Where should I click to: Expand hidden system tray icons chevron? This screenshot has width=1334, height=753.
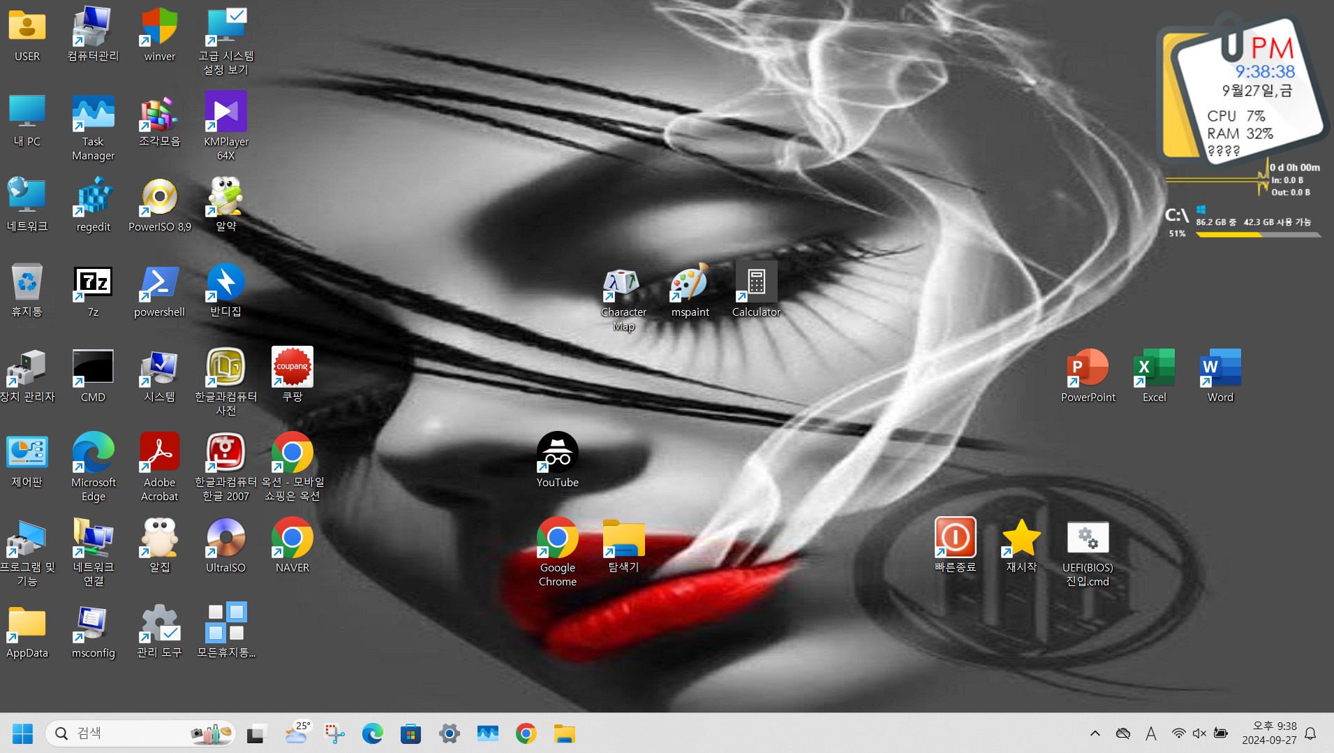pyautogui.click(x=1095, y=733)
